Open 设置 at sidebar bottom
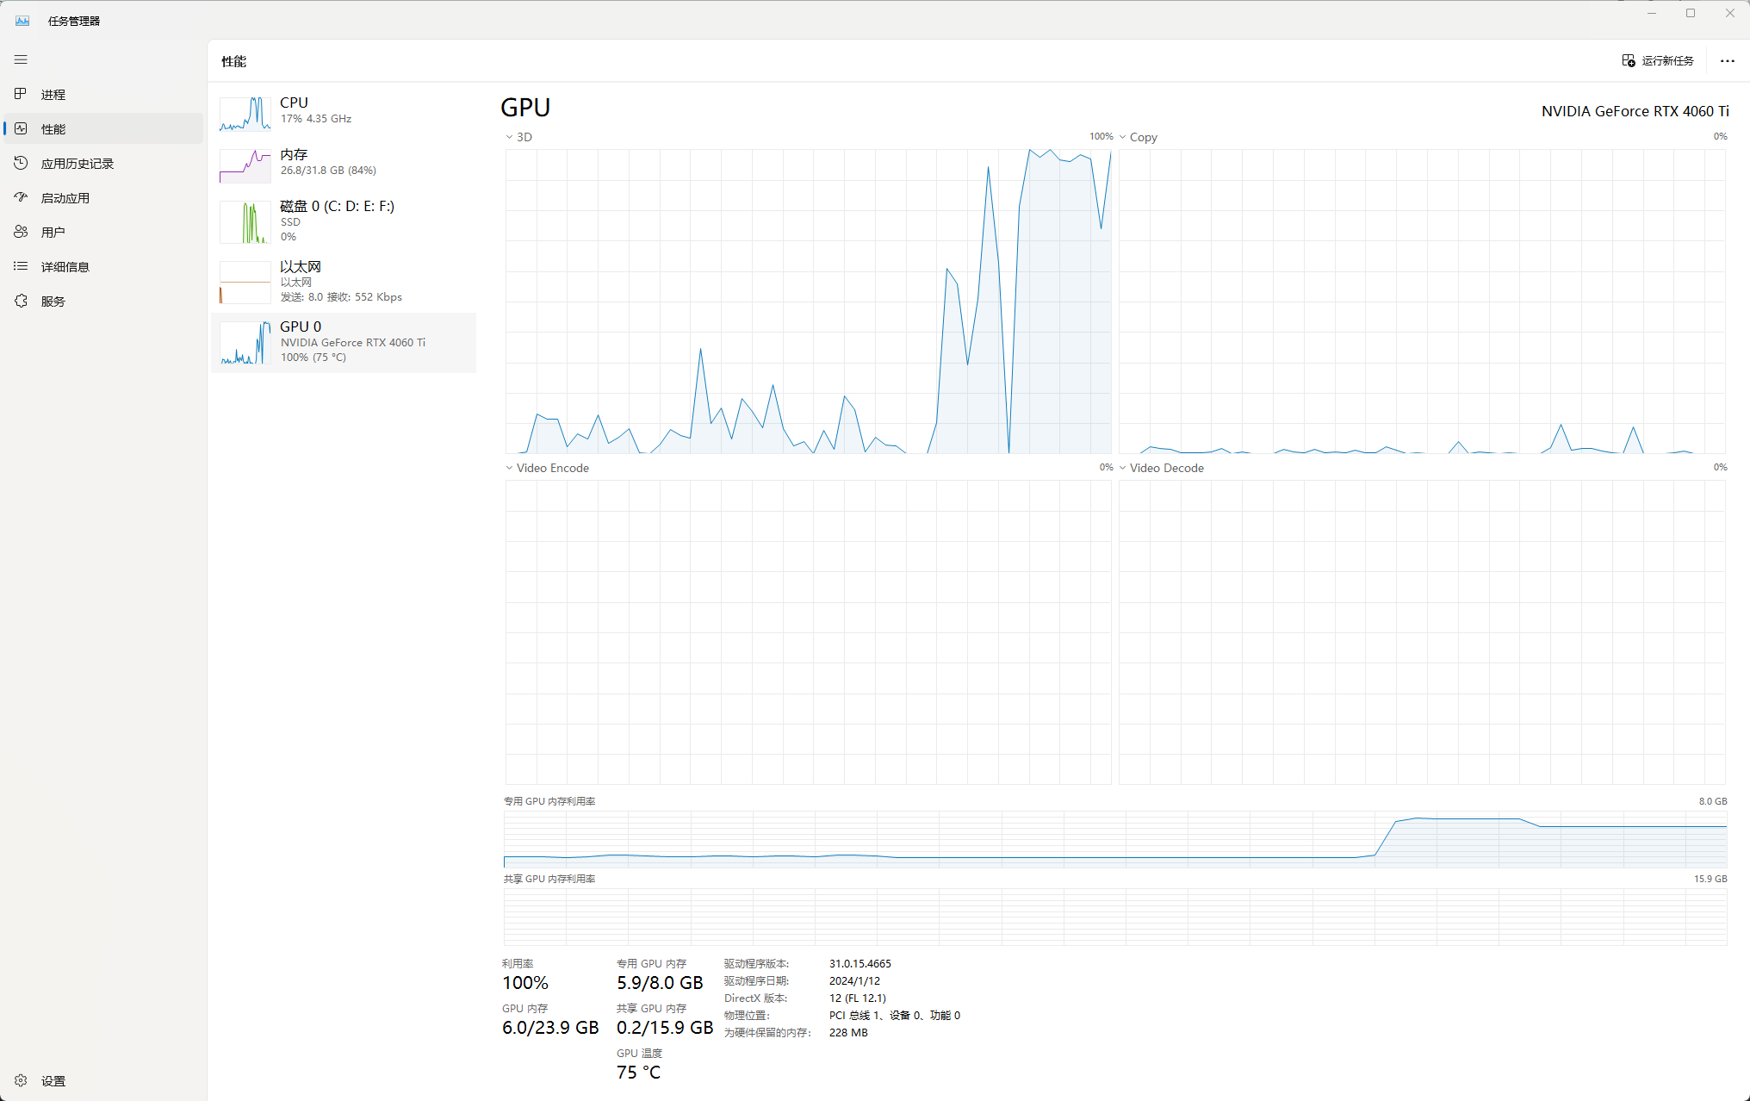 tap(103, 1080)
